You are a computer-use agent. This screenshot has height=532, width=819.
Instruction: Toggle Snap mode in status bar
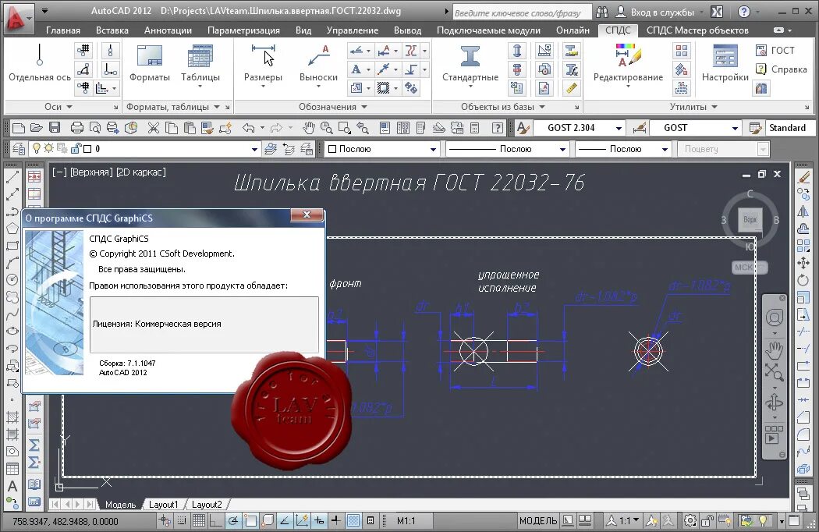[x=181, y=520]
